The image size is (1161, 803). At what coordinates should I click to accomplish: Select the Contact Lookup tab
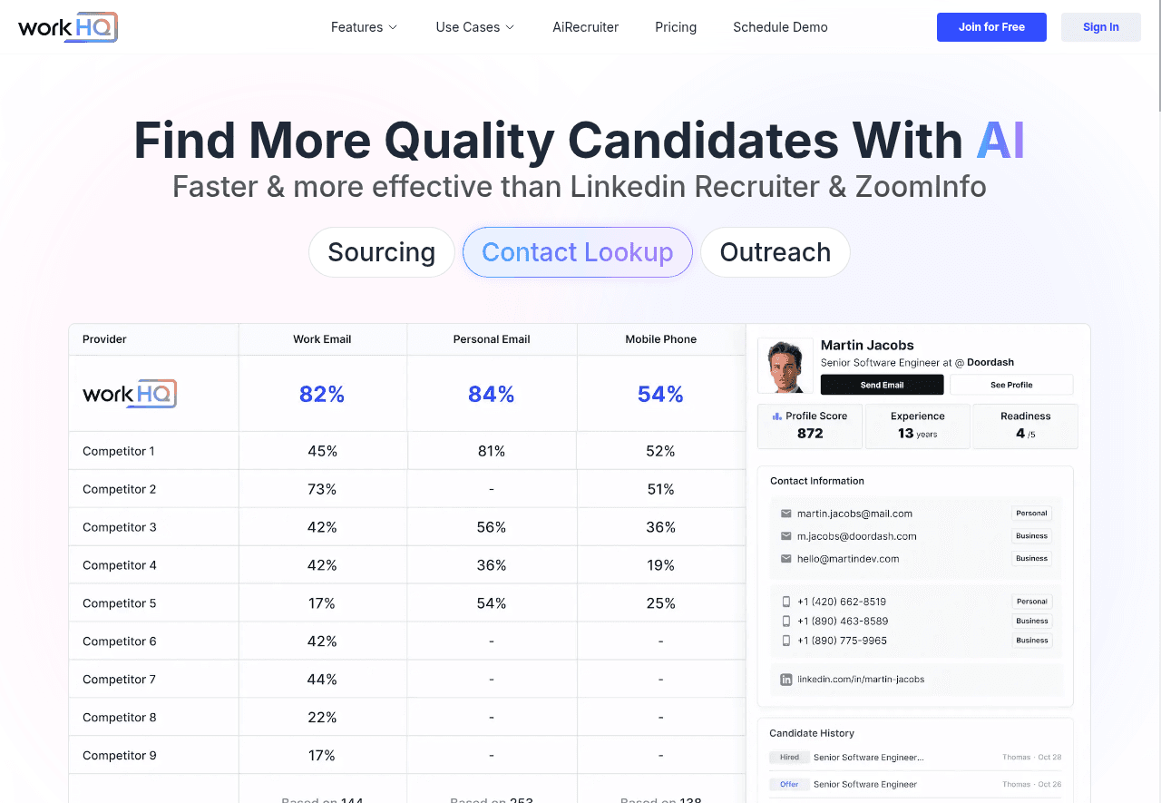[x=577, y=252]
